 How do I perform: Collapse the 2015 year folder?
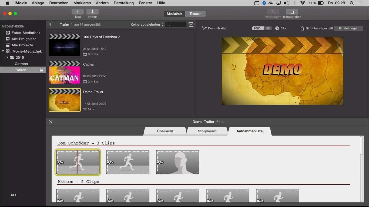pos(7,57)
